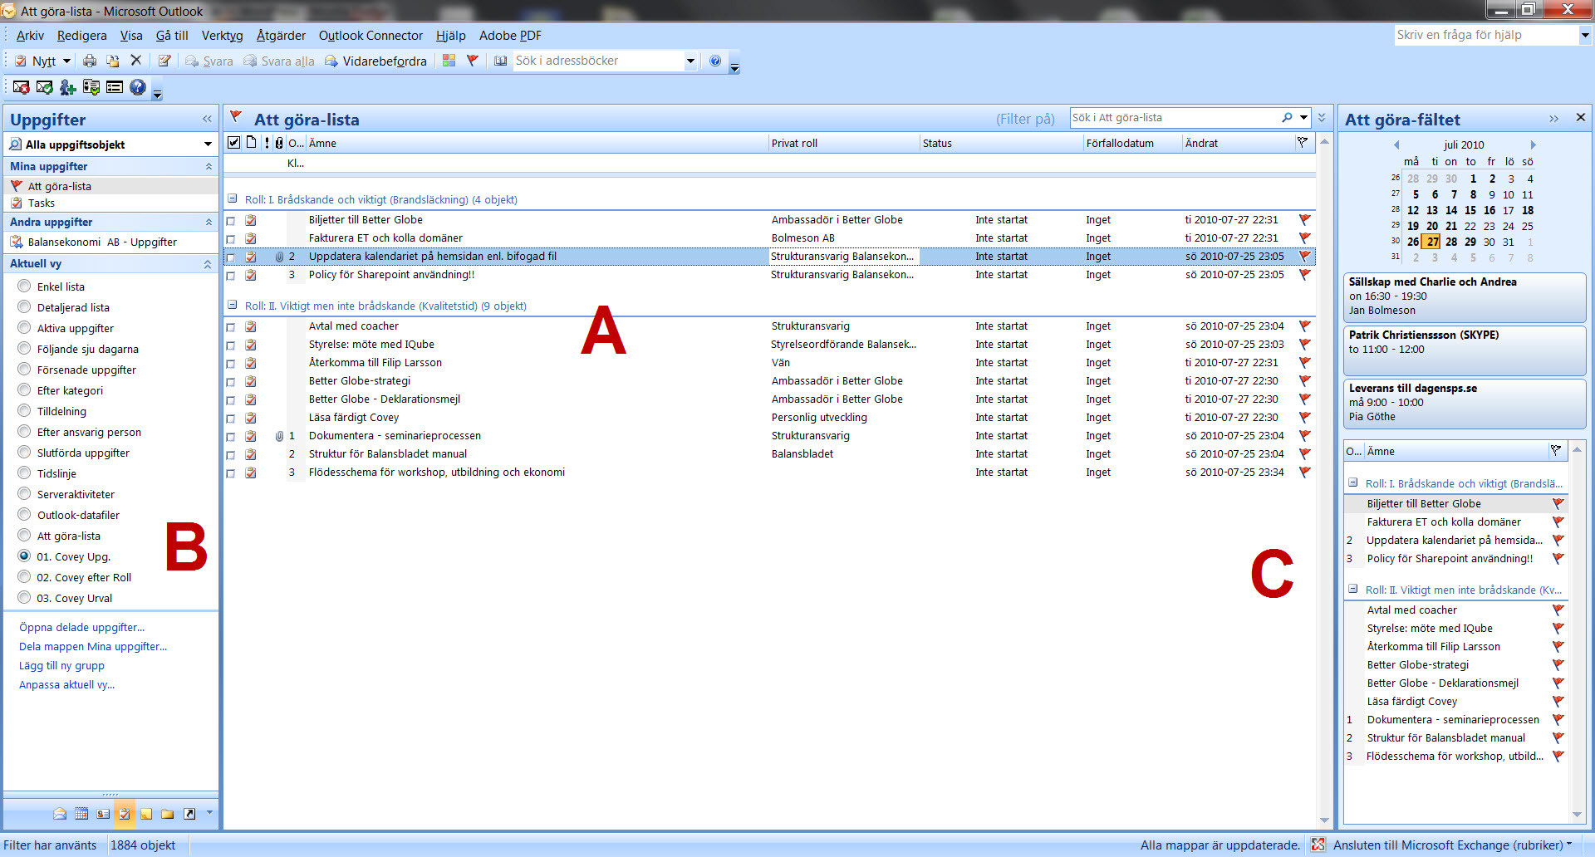The width and height of the screenshot is (1595, 857).
Task: Click Vidarebefordra forward button
Action: pyautogui.click(x=375, y=61)
